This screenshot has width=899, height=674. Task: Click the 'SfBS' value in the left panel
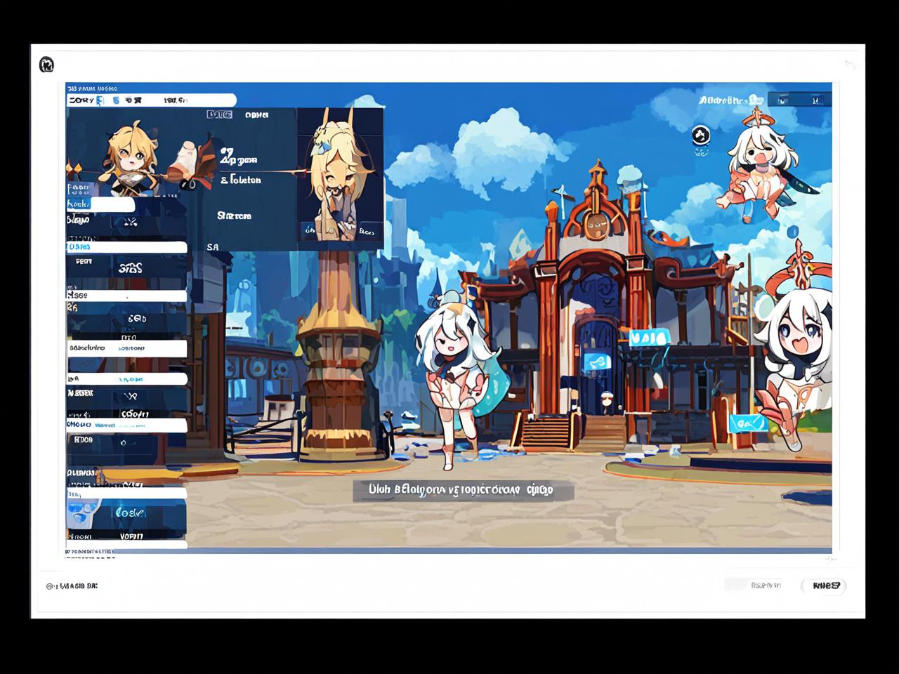(130, 268)
